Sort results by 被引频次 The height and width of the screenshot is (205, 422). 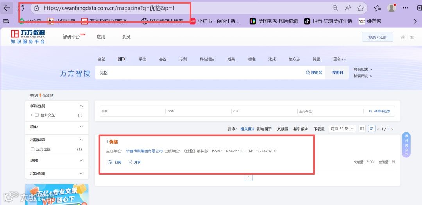click(x=301, y=129)
